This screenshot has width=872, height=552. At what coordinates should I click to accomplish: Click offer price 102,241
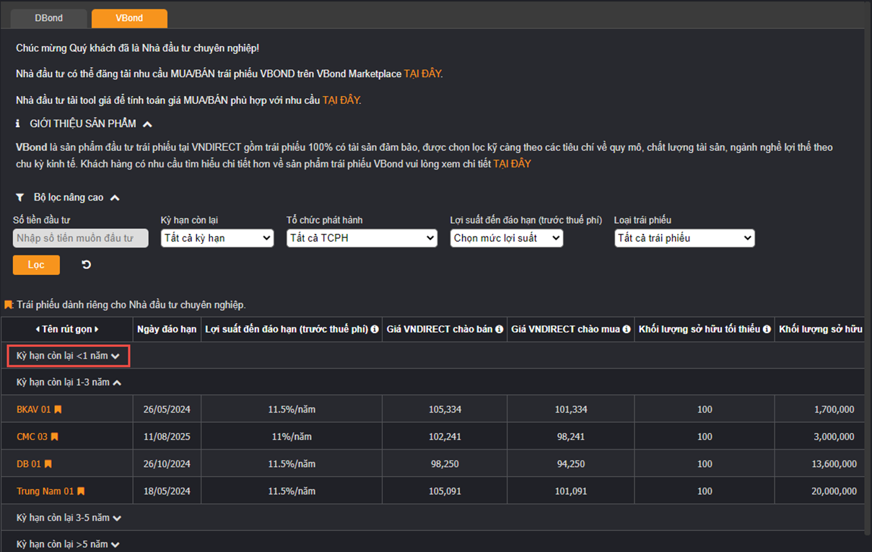pyautogui.click(x=445, y=437)
